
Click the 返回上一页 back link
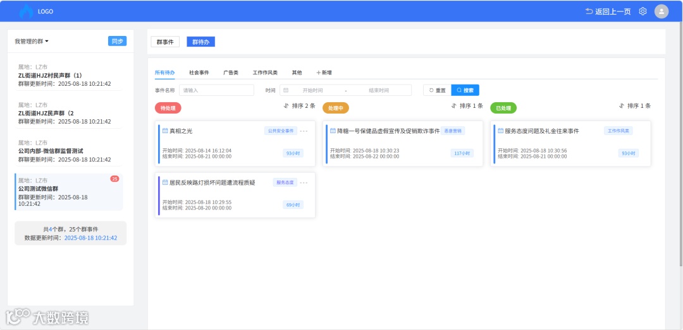click(608, 12)
